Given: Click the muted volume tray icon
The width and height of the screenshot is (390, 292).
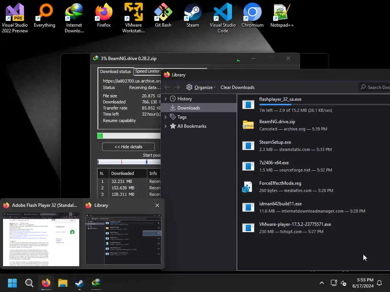Looking at the screenshot, I should click(344, 283).
